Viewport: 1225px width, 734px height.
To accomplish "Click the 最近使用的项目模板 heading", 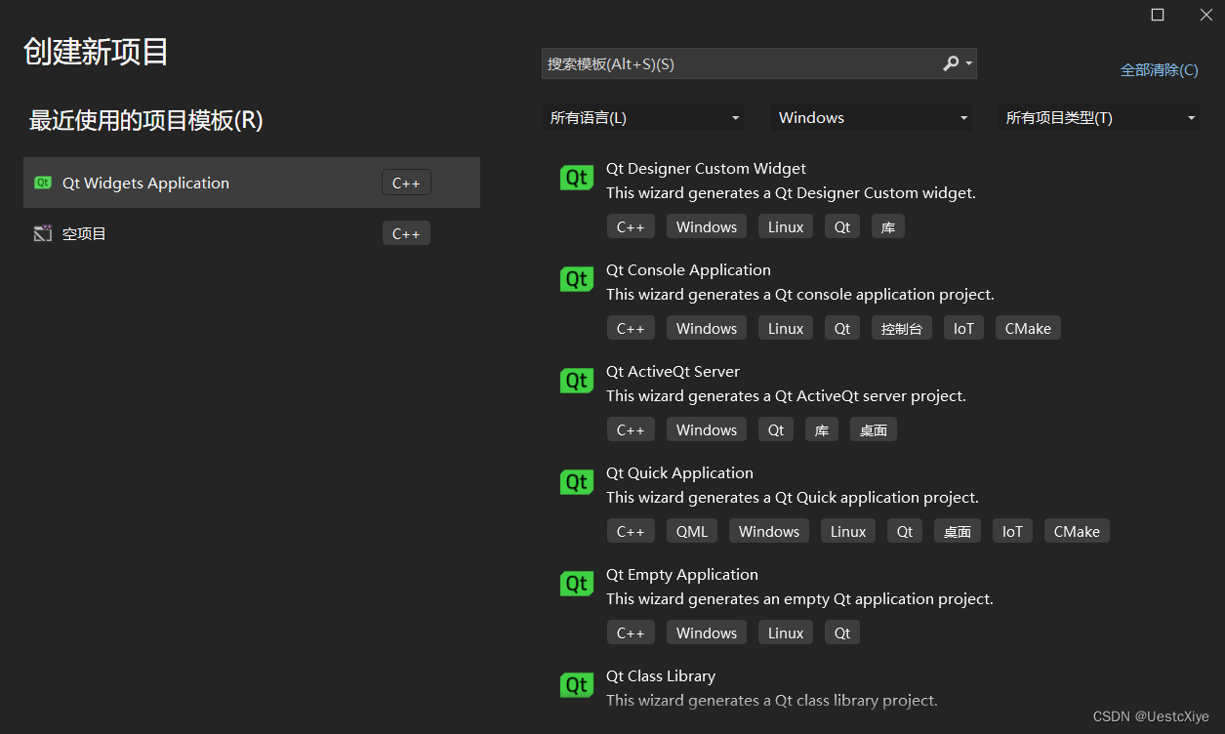I will 146,120.
